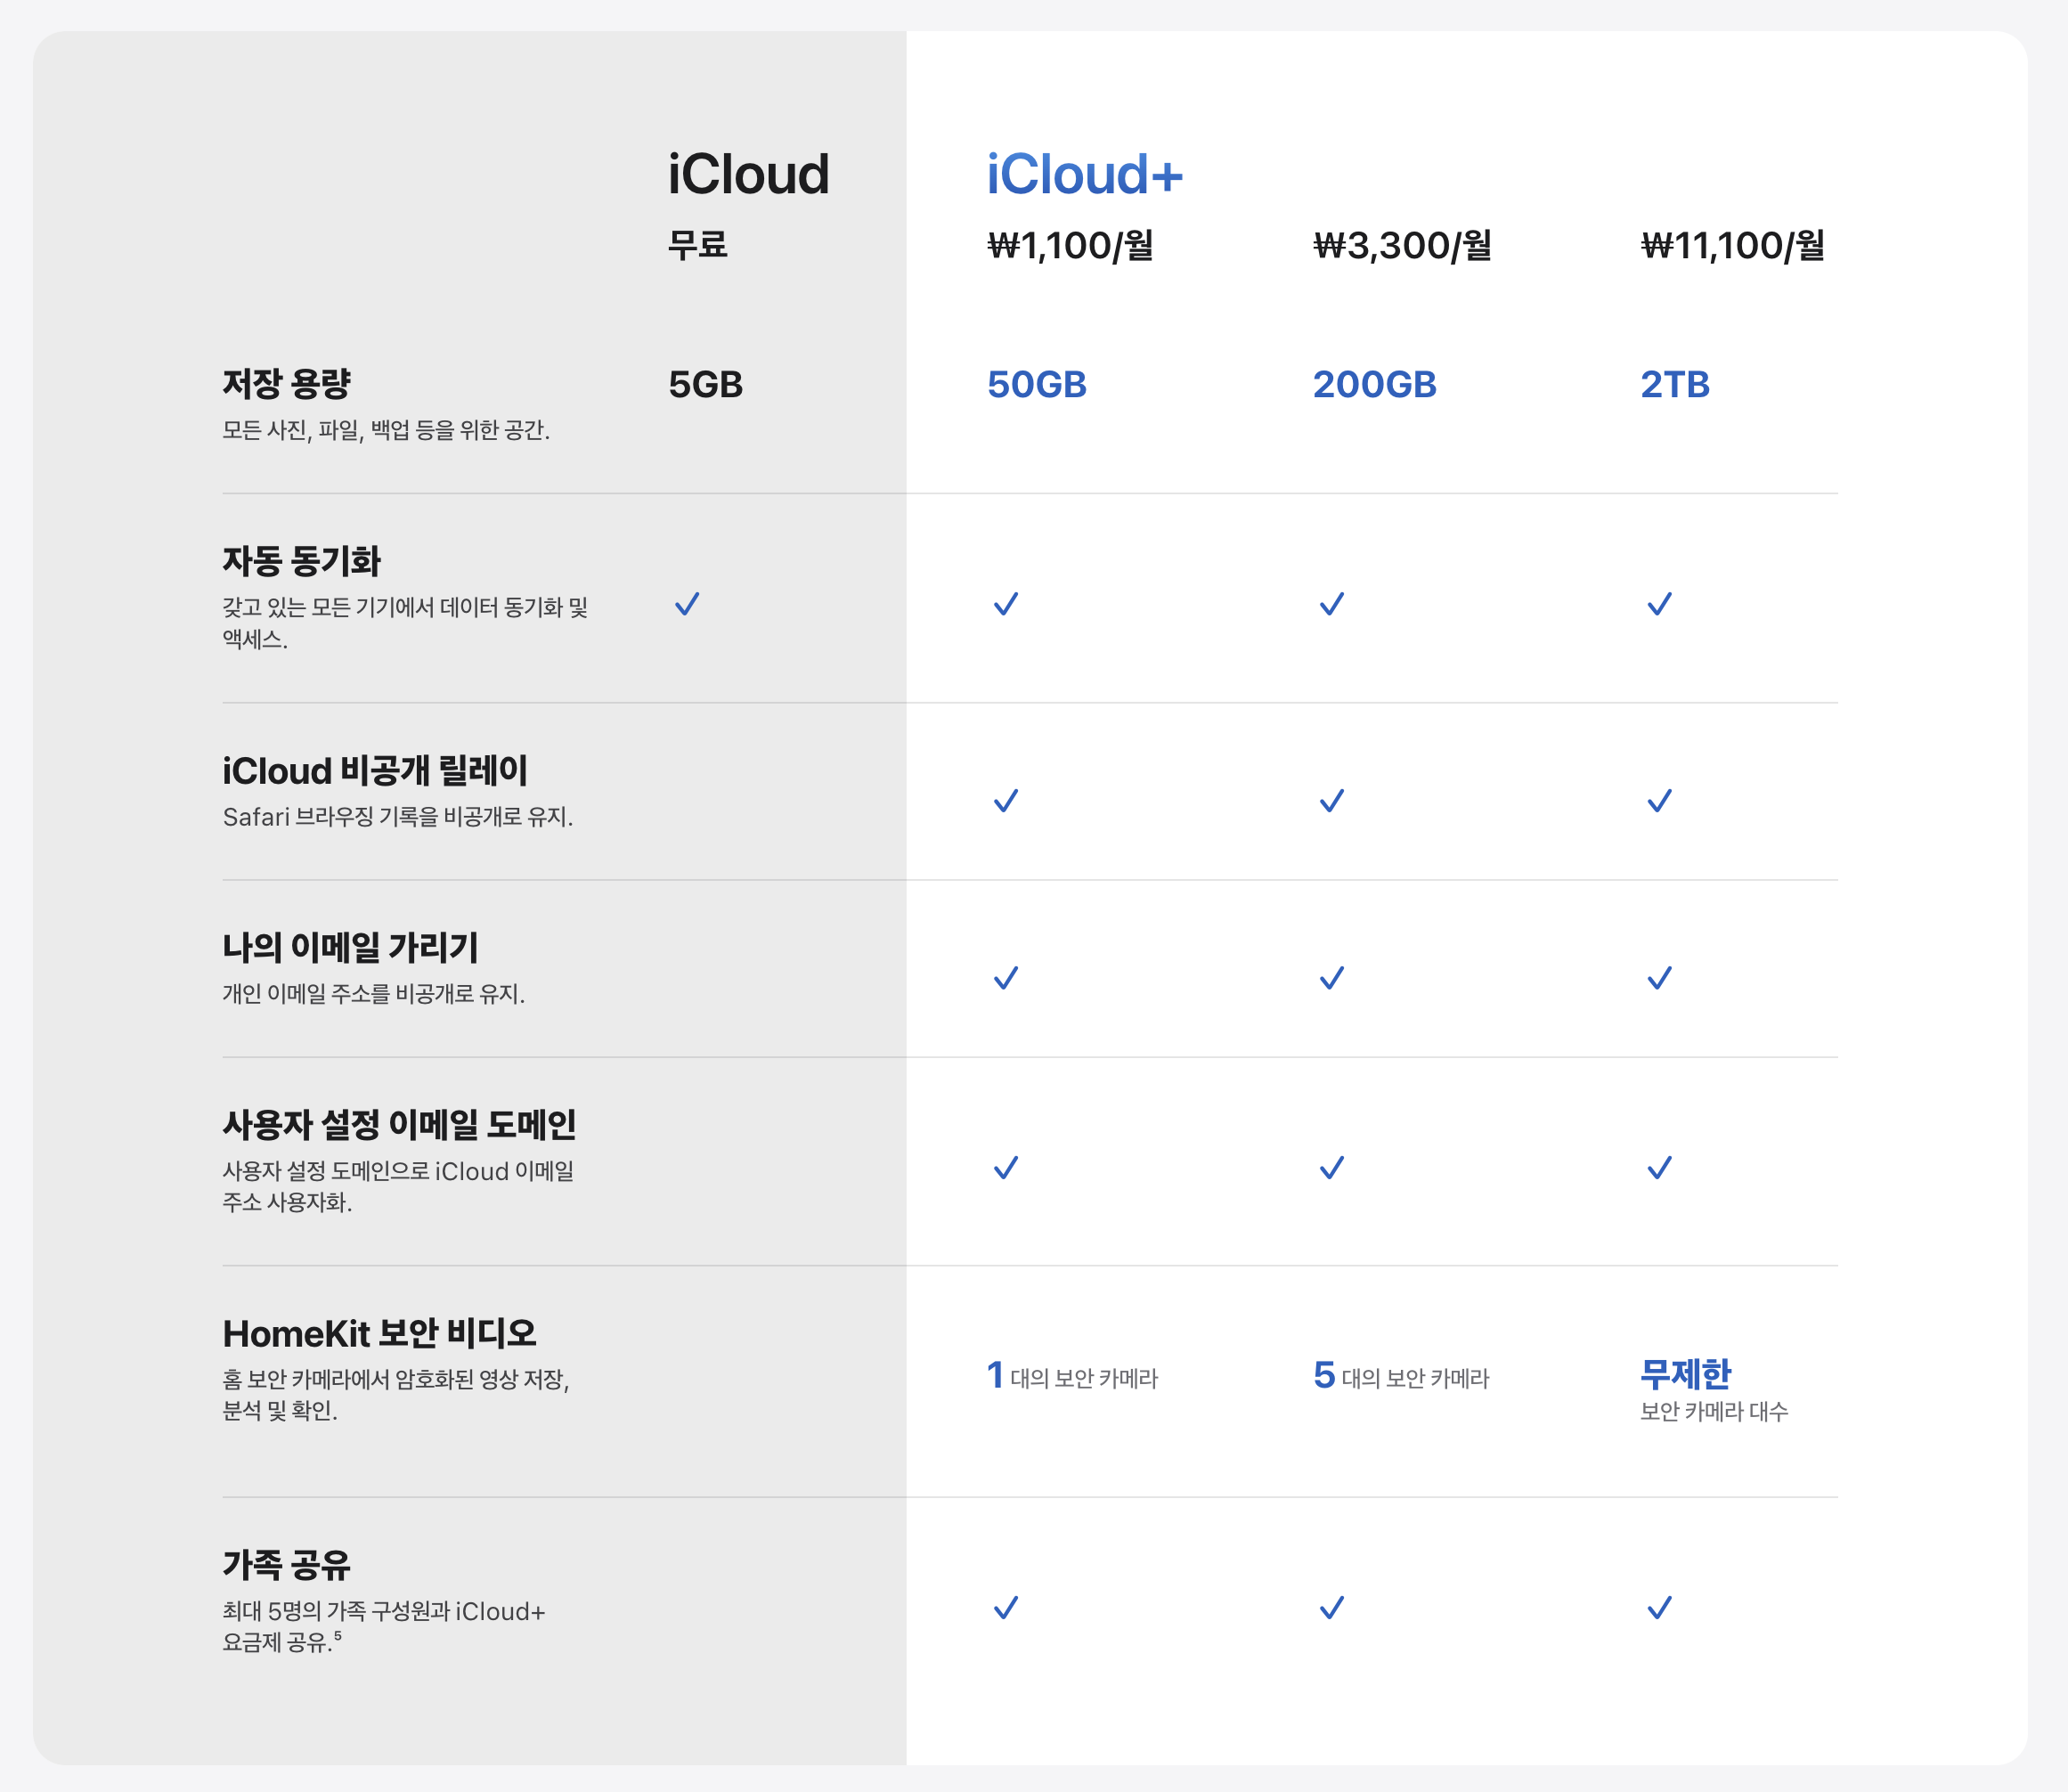
Task: Select the ₩3,300/월 price
Action: coord(1403,245)
